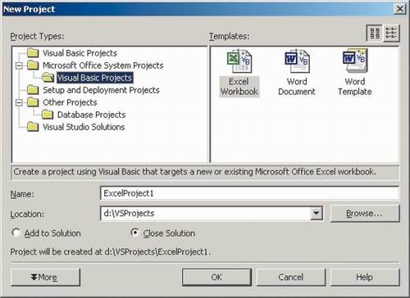Viewport: 410px width, 298px height.
Task: Select Microsoft Office System Projects label
Action: coord(103,65)
